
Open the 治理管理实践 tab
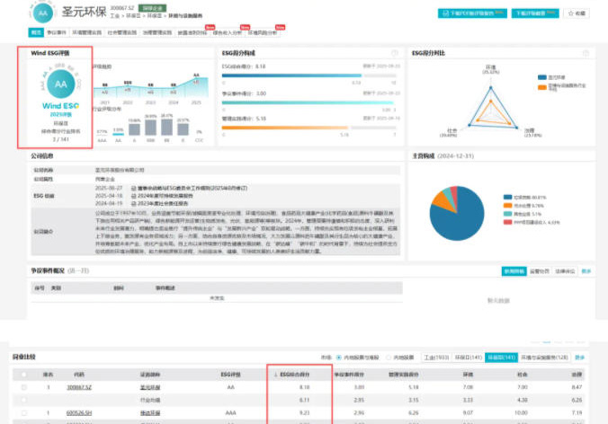157,32
